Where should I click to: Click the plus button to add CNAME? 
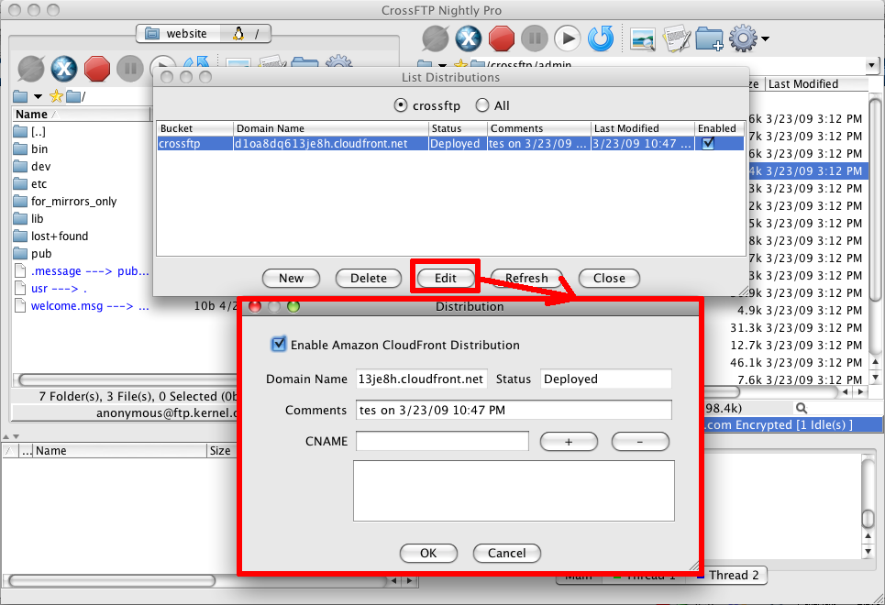coord(569,442)
